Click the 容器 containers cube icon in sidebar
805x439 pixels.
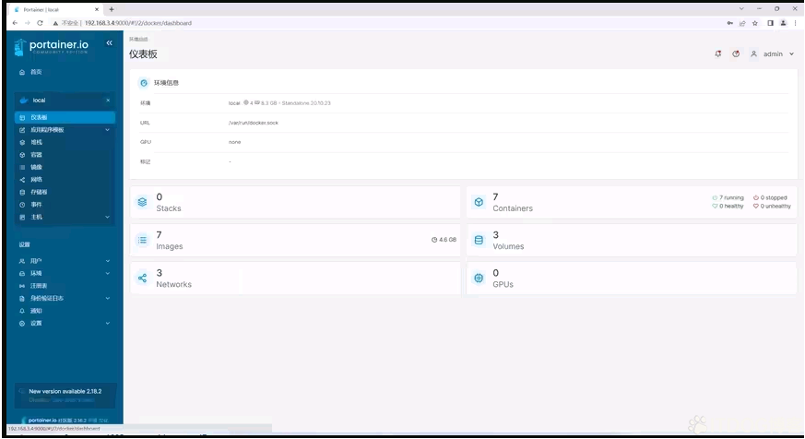[22, 155]
